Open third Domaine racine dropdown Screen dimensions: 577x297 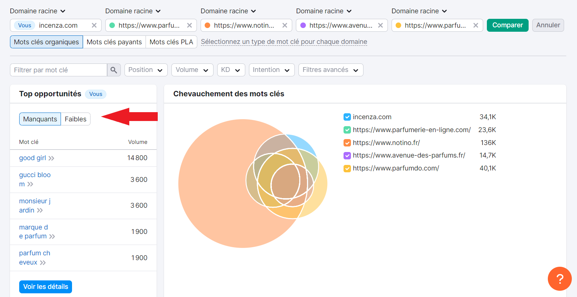point(228,11)
